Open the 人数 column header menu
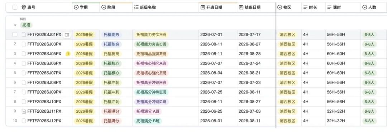Screen dimensions: 387x132 374,8
